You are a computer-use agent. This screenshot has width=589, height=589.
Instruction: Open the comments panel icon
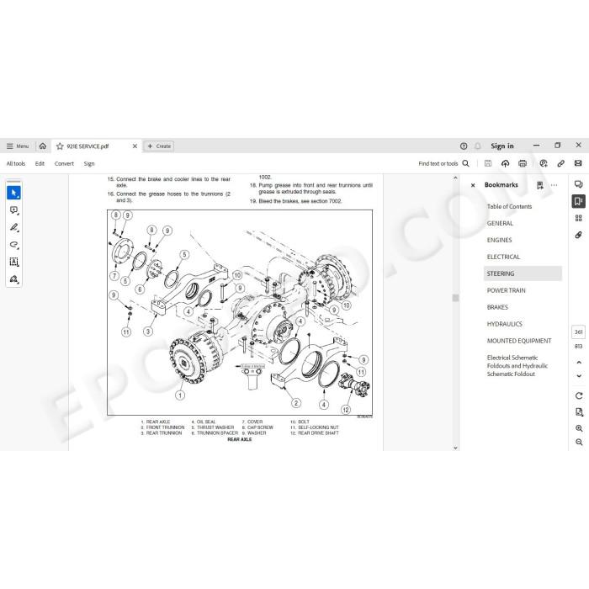[x=579, y=184]
